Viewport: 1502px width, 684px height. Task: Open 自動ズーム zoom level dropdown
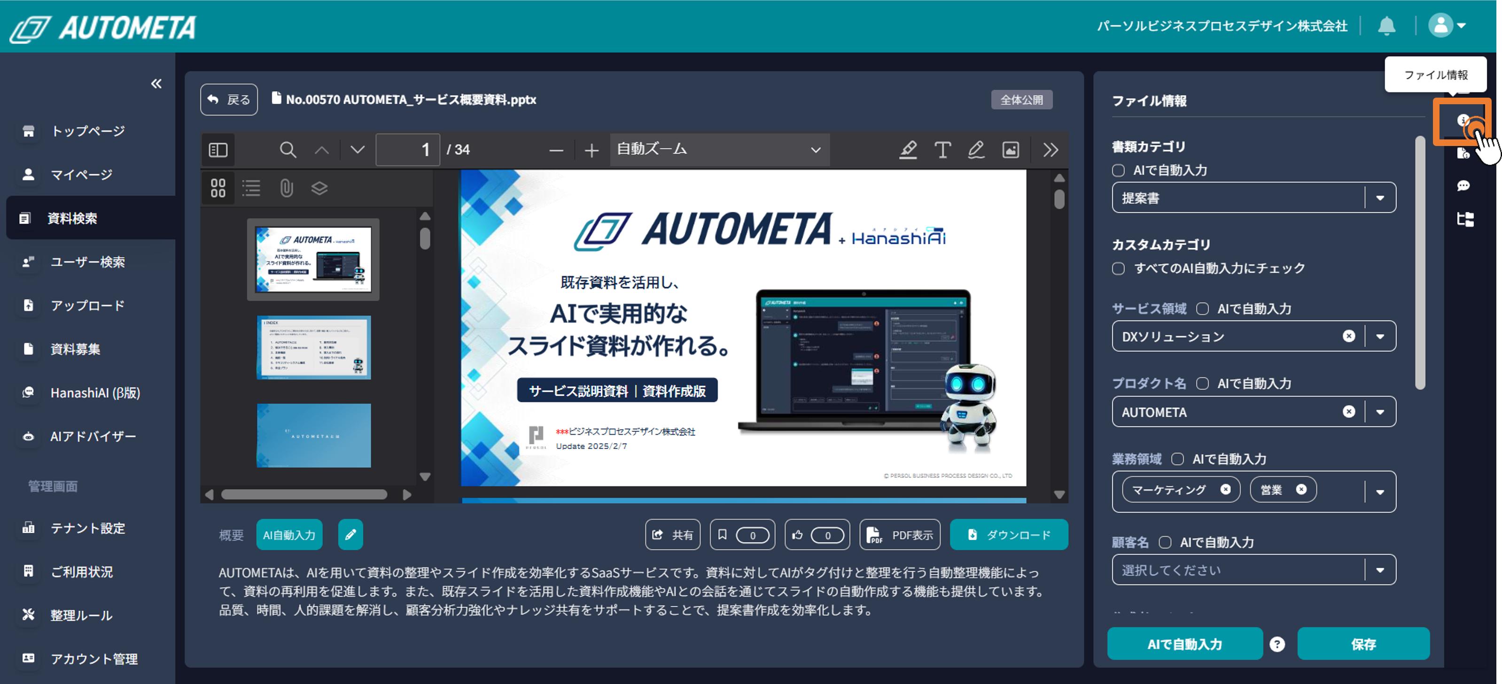[x=719, y=150]
